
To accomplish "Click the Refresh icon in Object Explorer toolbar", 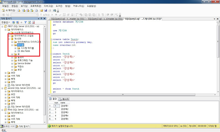I will click(29, 22).
